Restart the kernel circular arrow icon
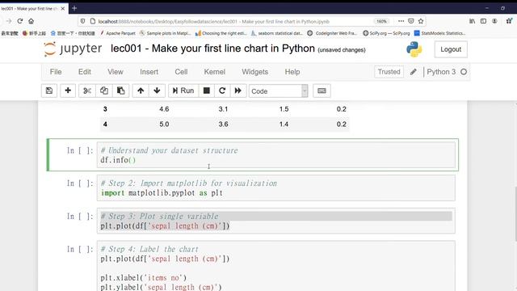The height and width of the screenshot is (291, 517). click(x=222, y=91)
